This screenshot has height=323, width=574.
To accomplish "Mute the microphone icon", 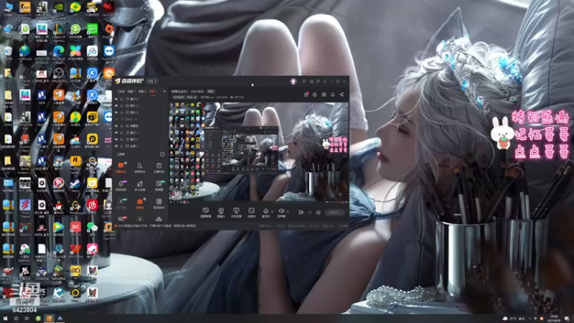I will (x=265, y=210).
